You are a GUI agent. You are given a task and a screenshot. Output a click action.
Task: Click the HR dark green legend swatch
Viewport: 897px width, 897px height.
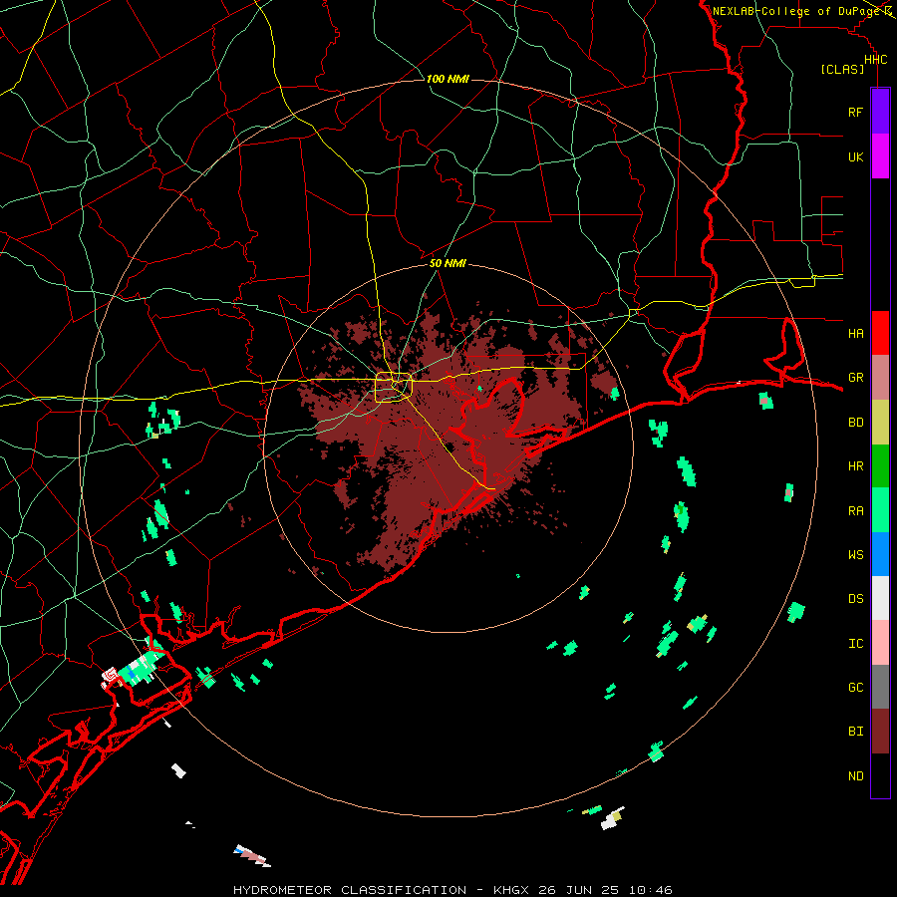coord(880,465)
